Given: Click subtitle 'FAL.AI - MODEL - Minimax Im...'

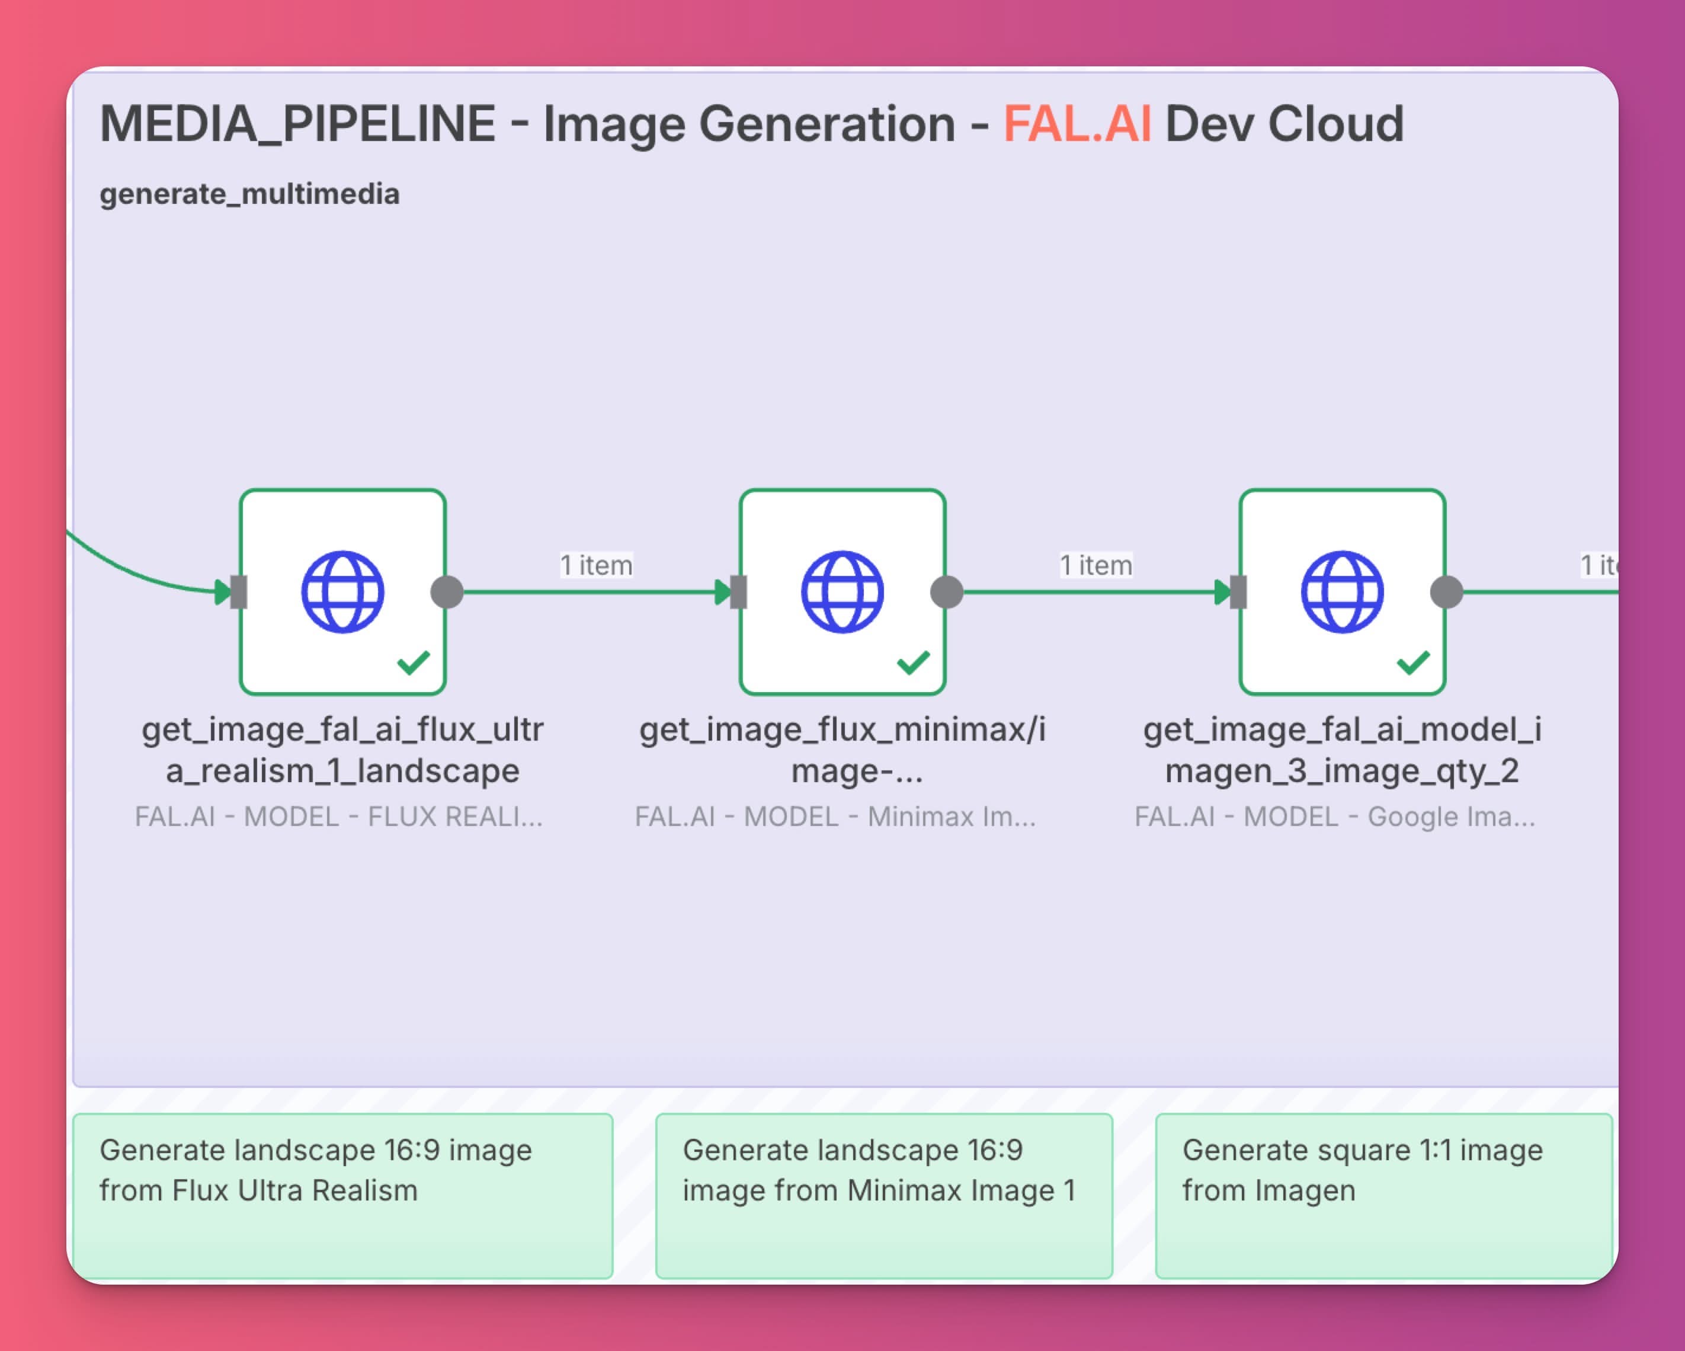Looking at the screenshot, I should click(x=835, y=817).
